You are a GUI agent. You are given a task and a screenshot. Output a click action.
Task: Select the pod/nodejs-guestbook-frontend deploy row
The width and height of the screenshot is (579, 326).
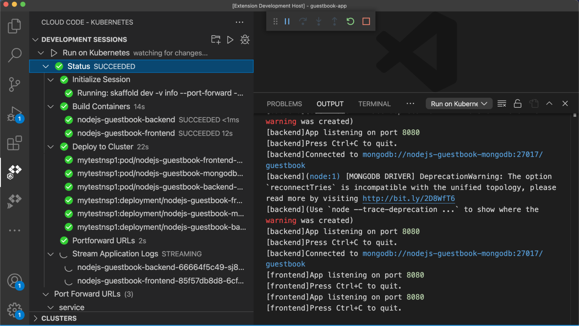pos(141,160)
